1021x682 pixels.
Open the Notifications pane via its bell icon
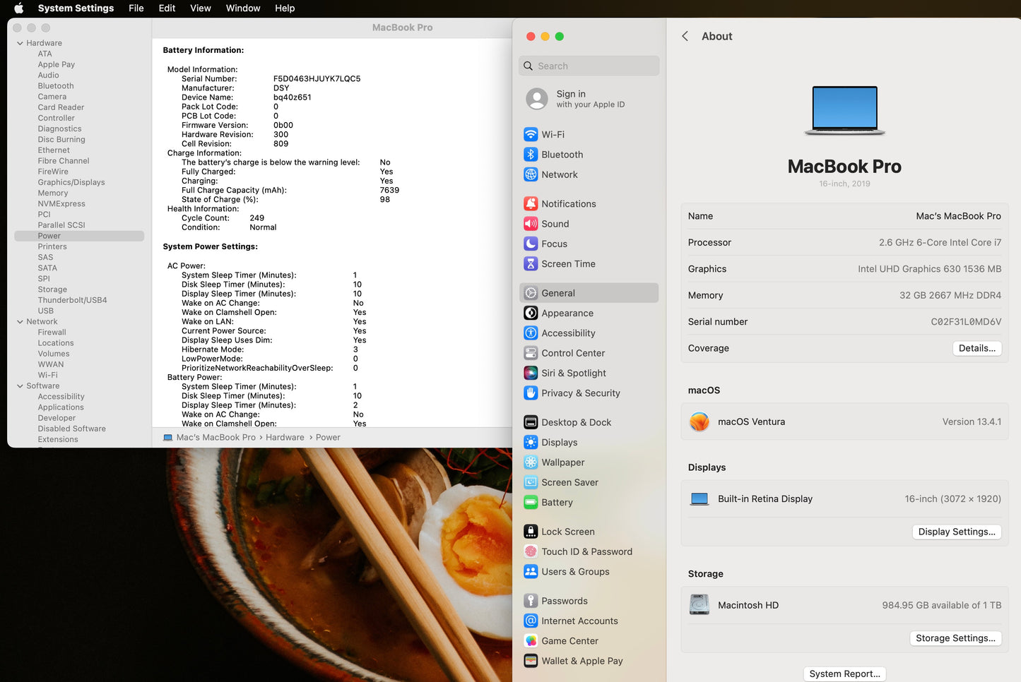tap(531, 204)
